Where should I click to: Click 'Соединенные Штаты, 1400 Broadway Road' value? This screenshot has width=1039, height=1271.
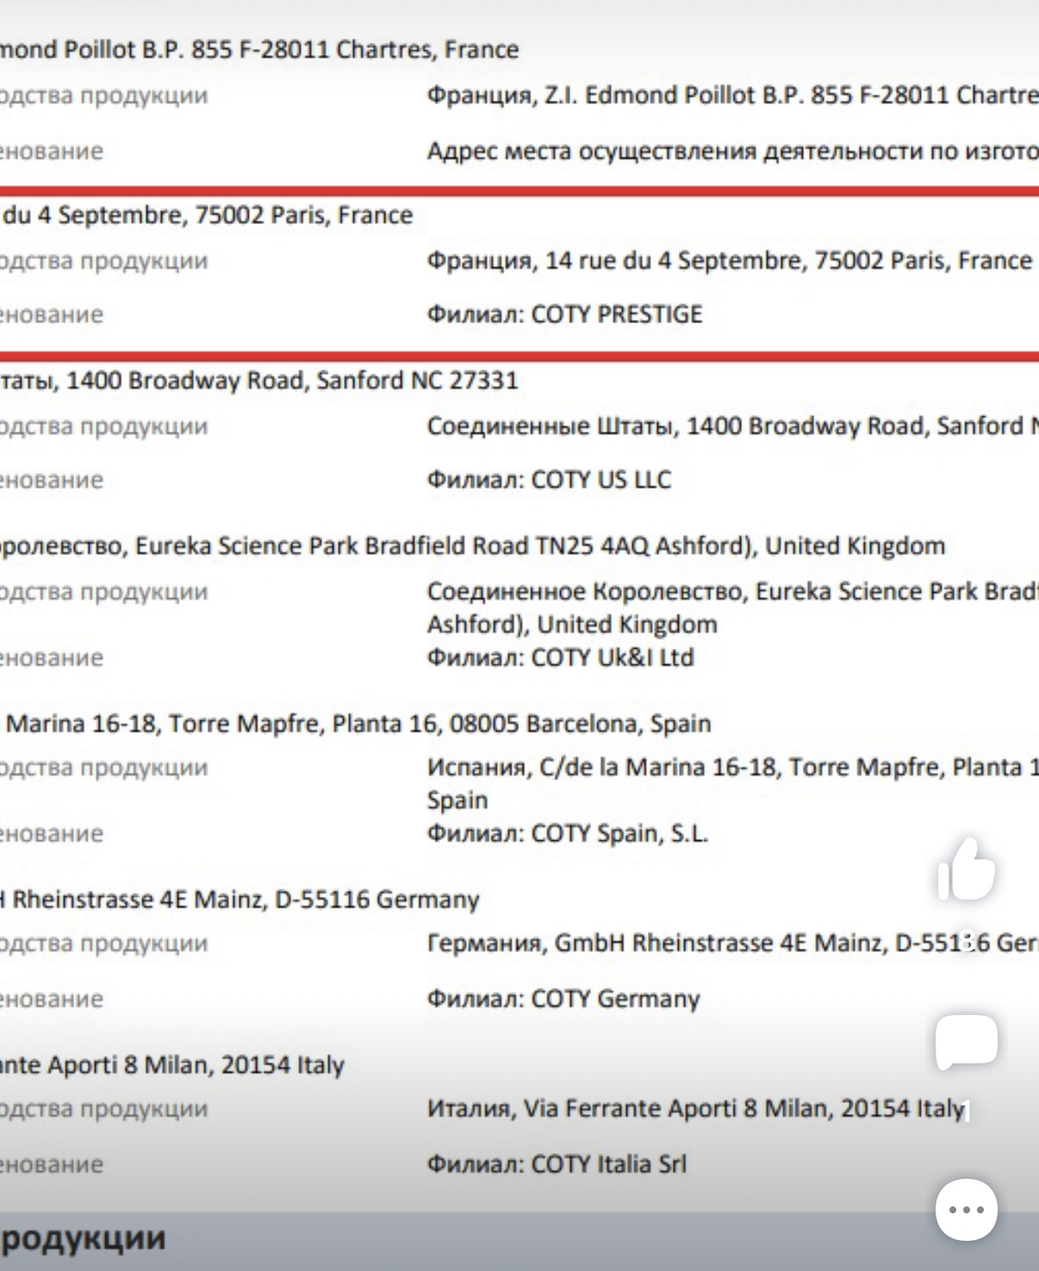[733, 426]
